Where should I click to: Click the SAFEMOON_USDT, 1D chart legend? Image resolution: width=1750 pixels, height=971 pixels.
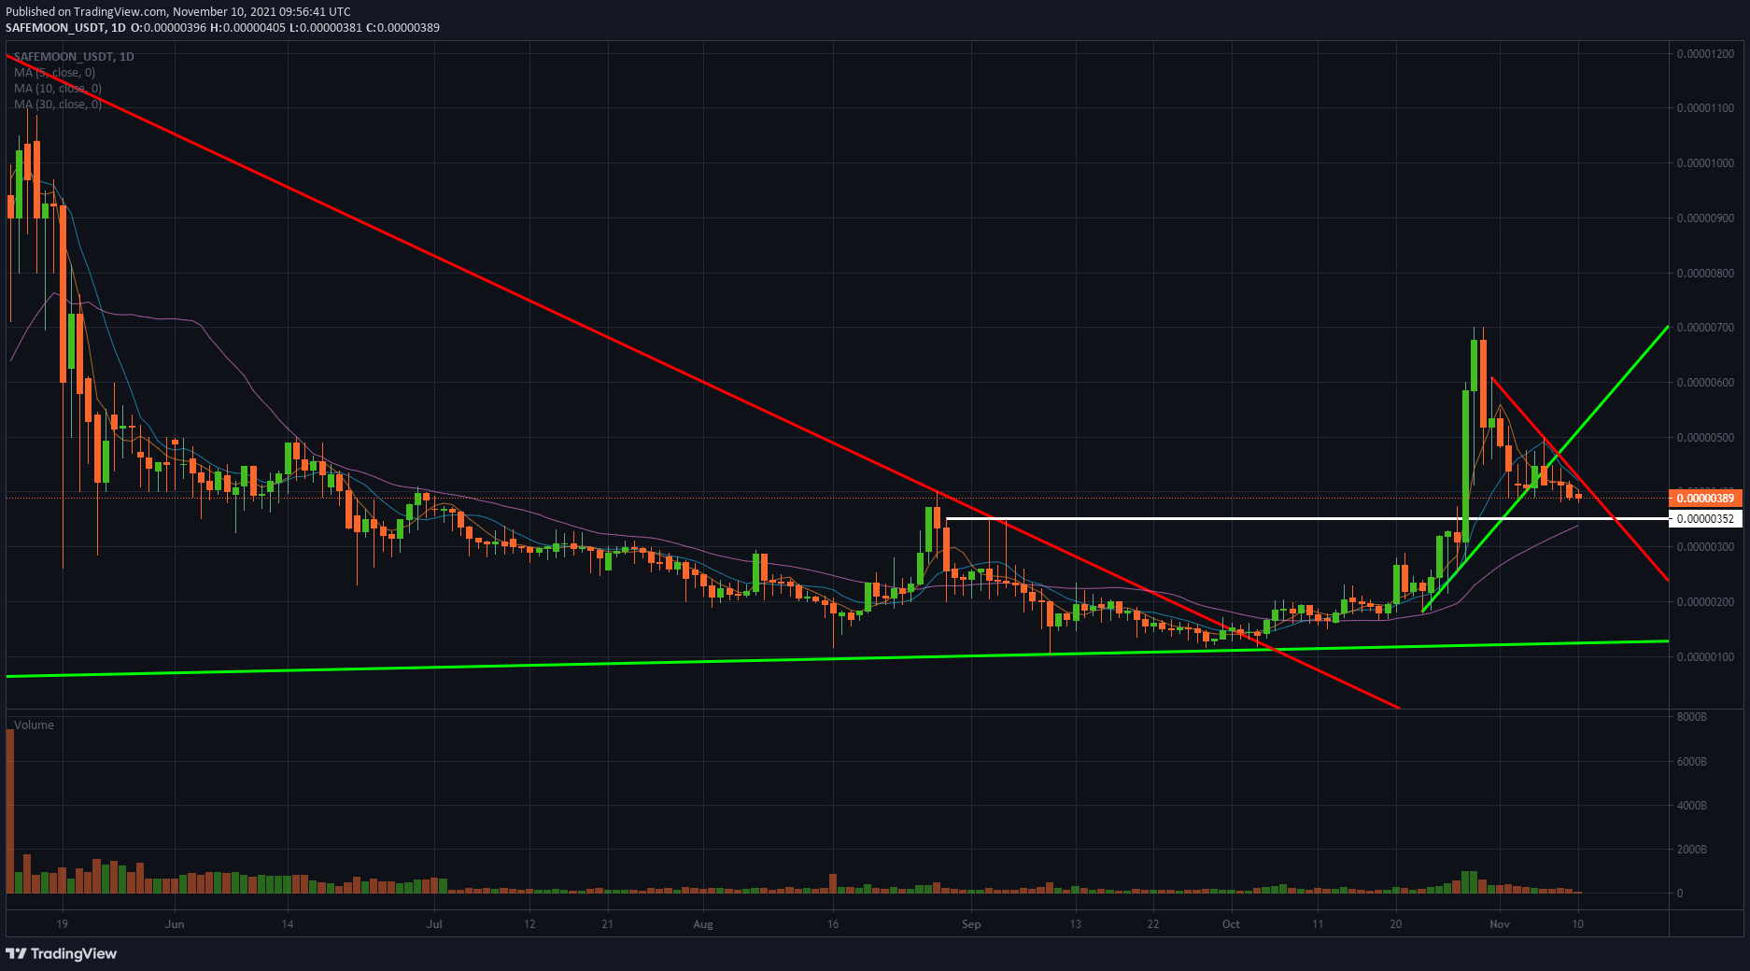tap(74, 57)
